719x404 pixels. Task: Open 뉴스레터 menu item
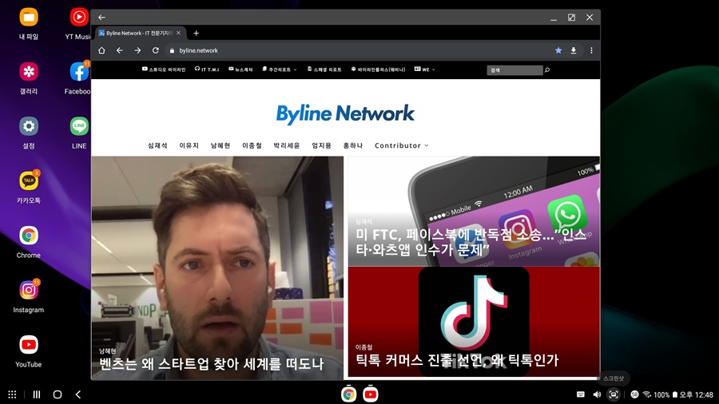tap(240, 69)
